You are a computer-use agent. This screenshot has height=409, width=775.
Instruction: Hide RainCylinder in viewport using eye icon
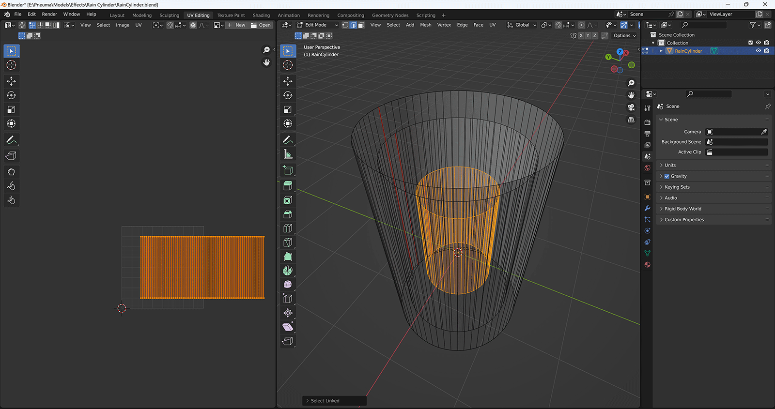coord(759,51)
